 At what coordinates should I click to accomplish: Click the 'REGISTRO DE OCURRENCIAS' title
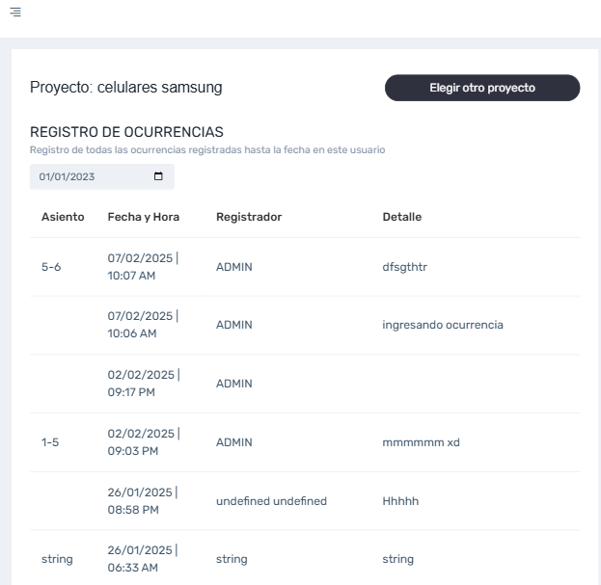tap(126, 132)
